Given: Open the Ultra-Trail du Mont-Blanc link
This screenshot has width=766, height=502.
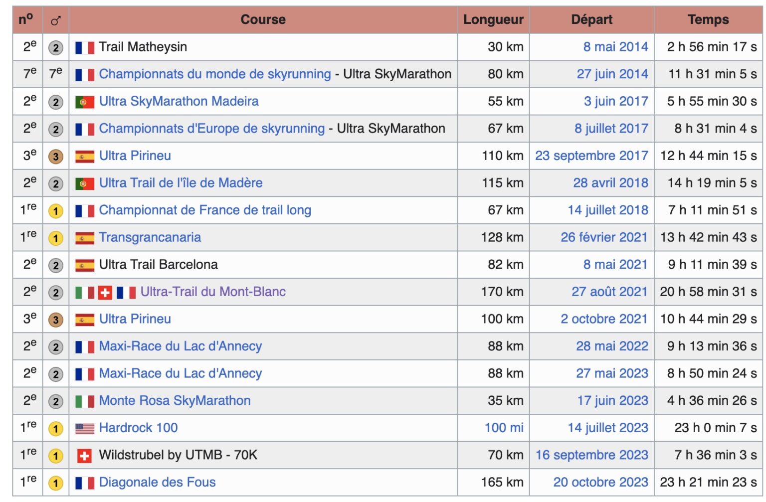Looking at the screenshot, I should [x=213, y=292].
